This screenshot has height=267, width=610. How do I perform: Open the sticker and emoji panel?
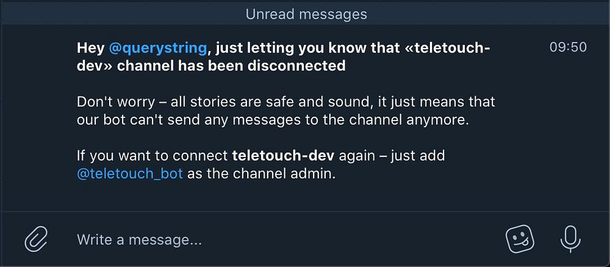(520, 238)
